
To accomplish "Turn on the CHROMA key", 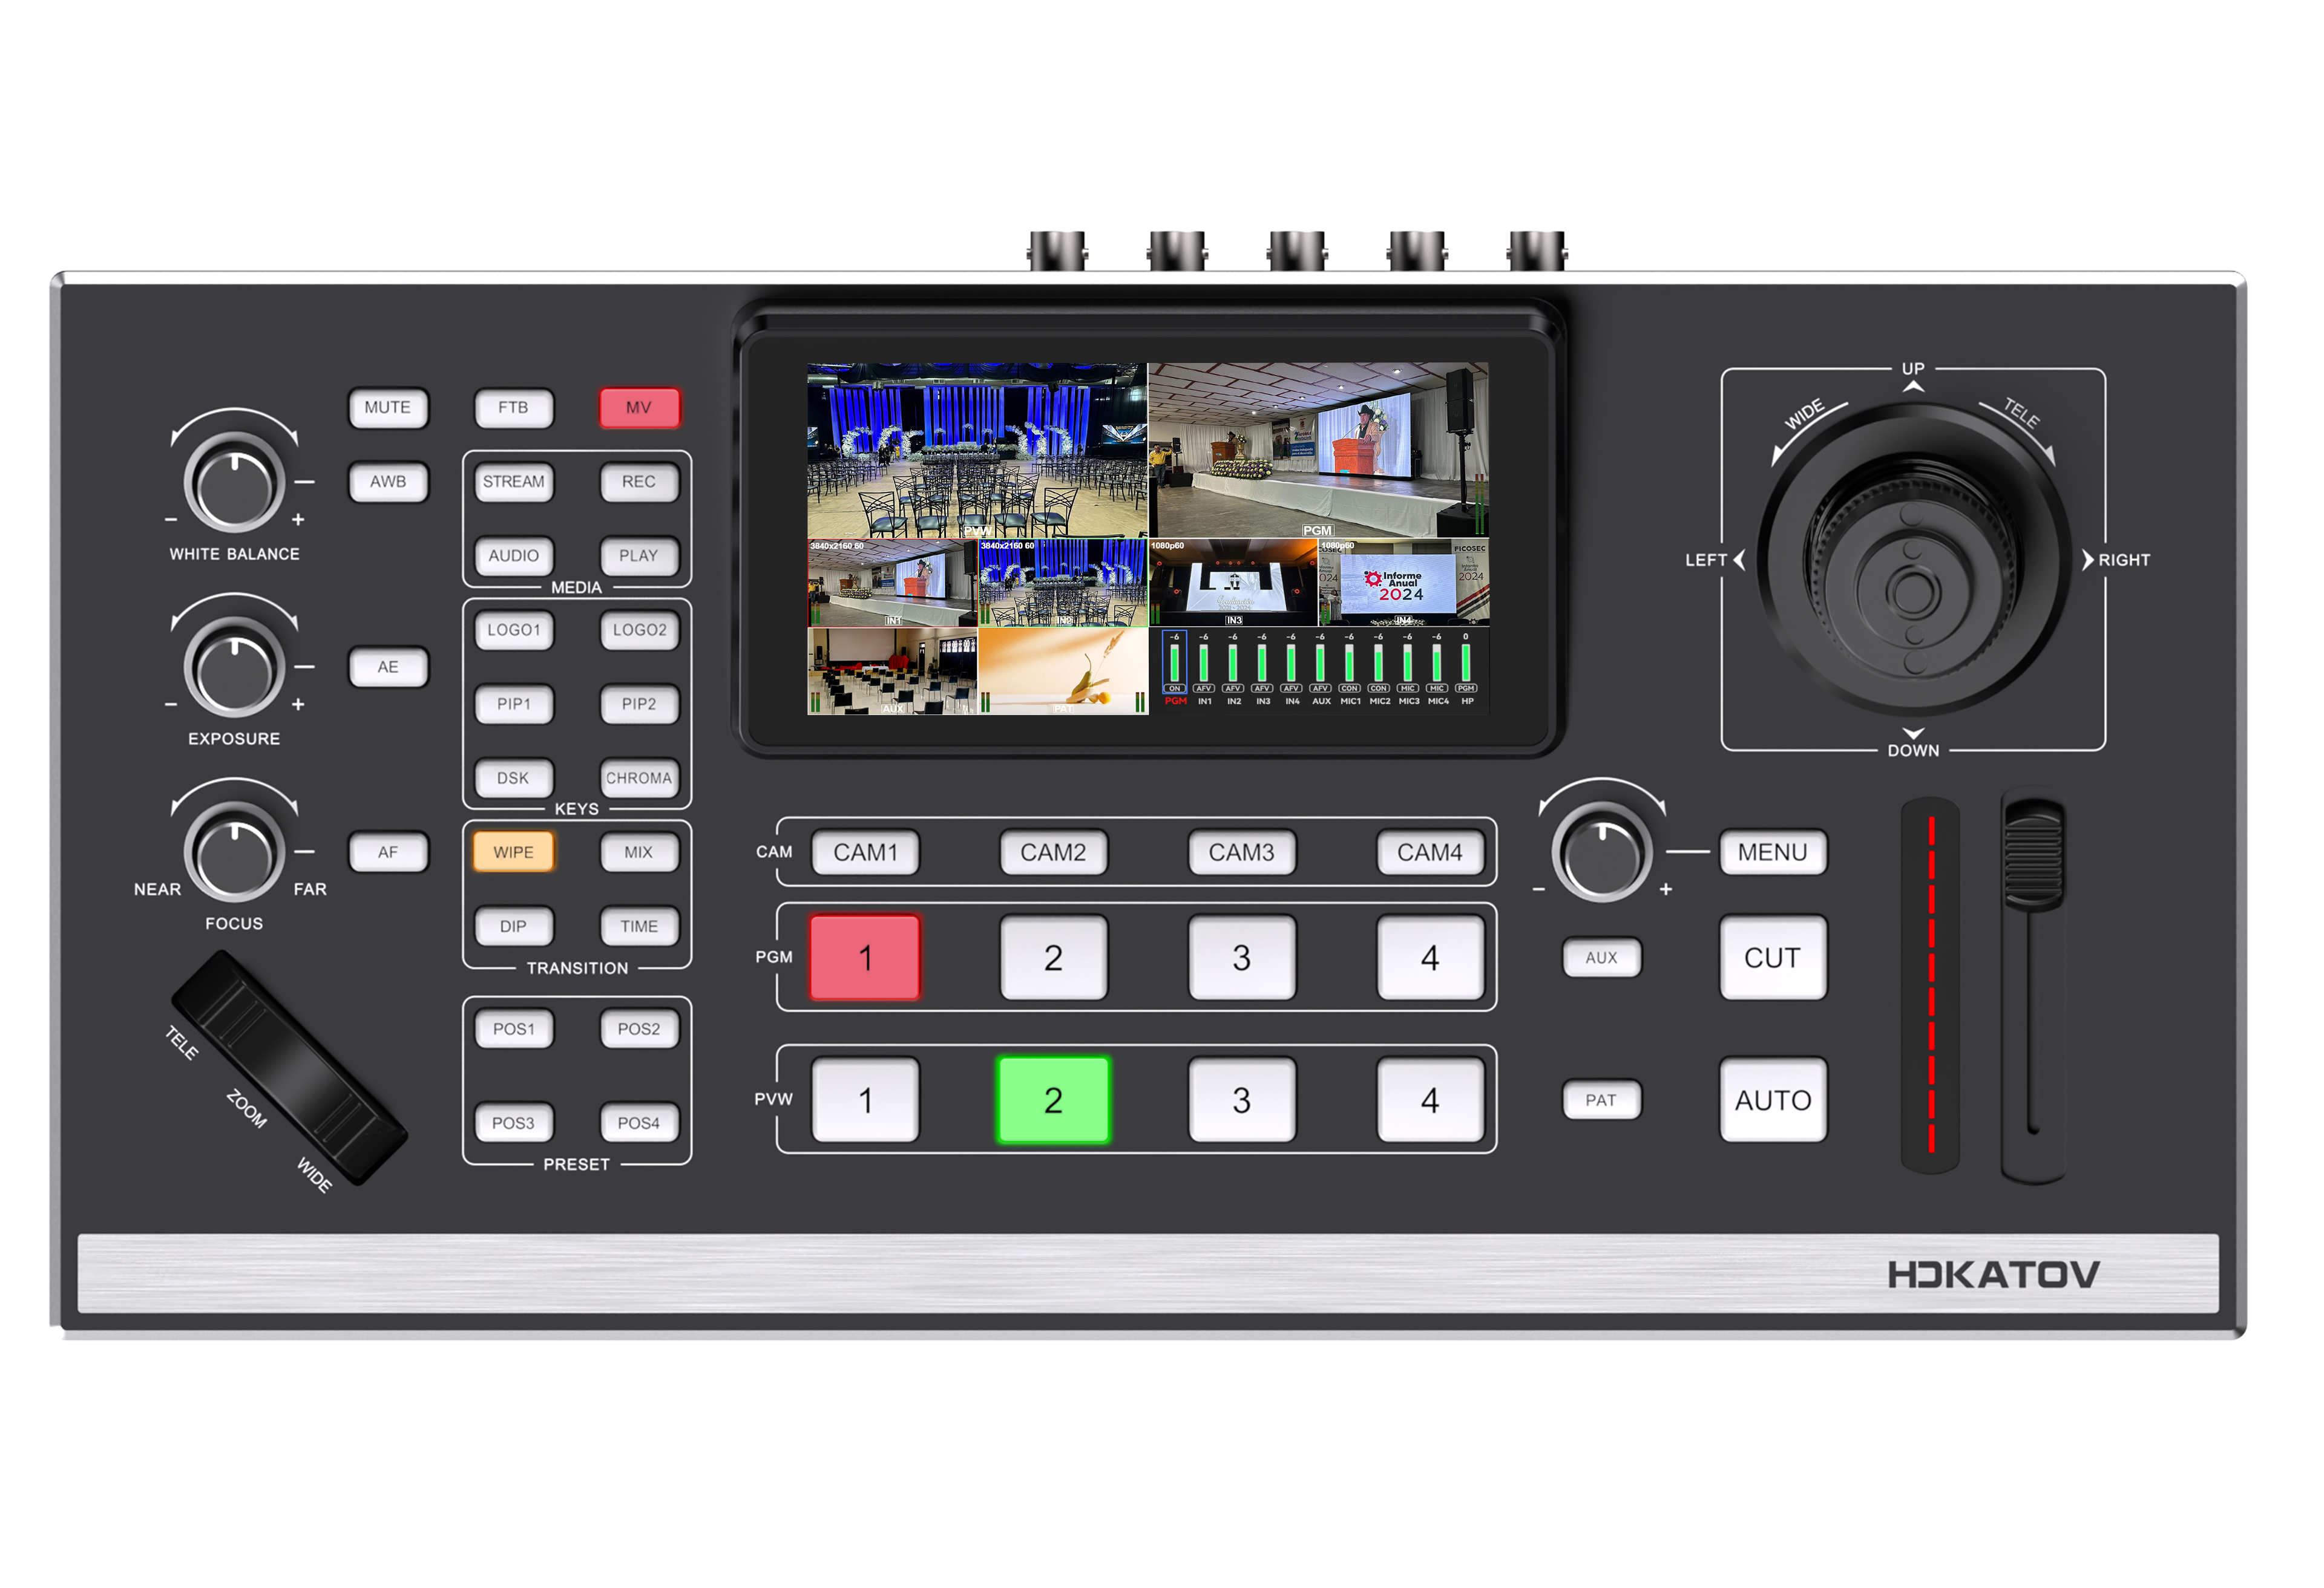I will pyautogui.click(x=639, y=777).
